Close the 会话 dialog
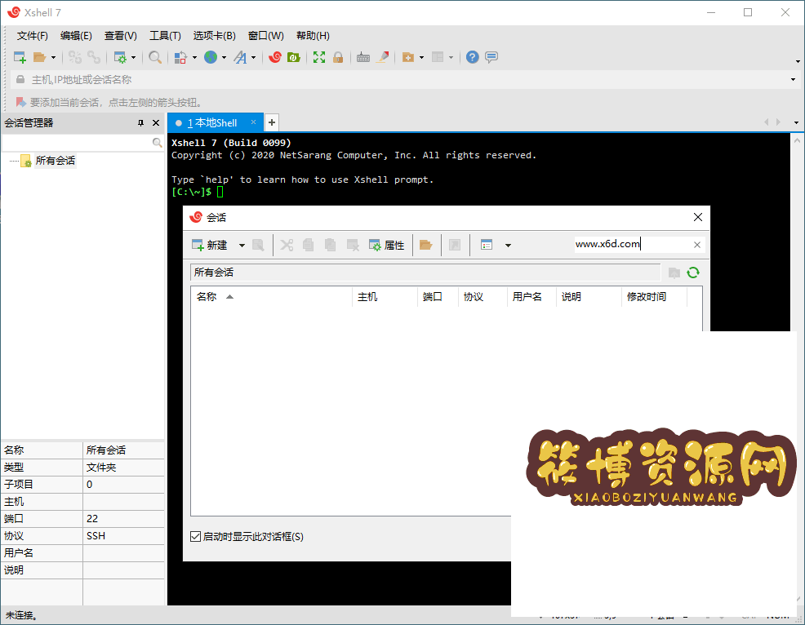805x625 pixels. point(698,217)
